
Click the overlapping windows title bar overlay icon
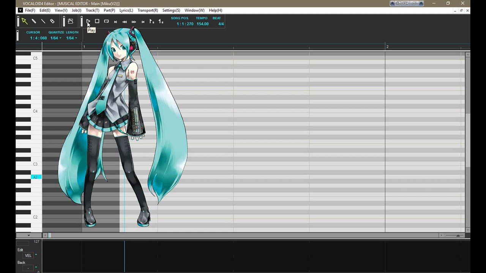click(x=415, y=3)
